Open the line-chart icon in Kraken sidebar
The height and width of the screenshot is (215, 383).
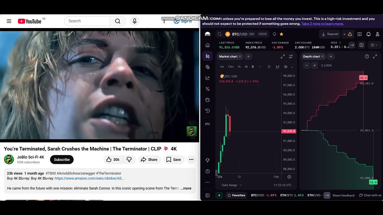click(x=207, y=78)
